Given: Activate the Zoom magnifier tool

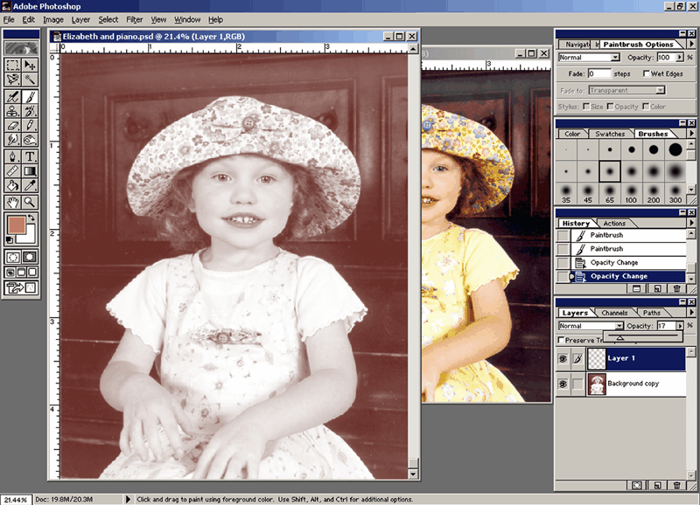Looking at the screenshot, I should click(30, 202).
